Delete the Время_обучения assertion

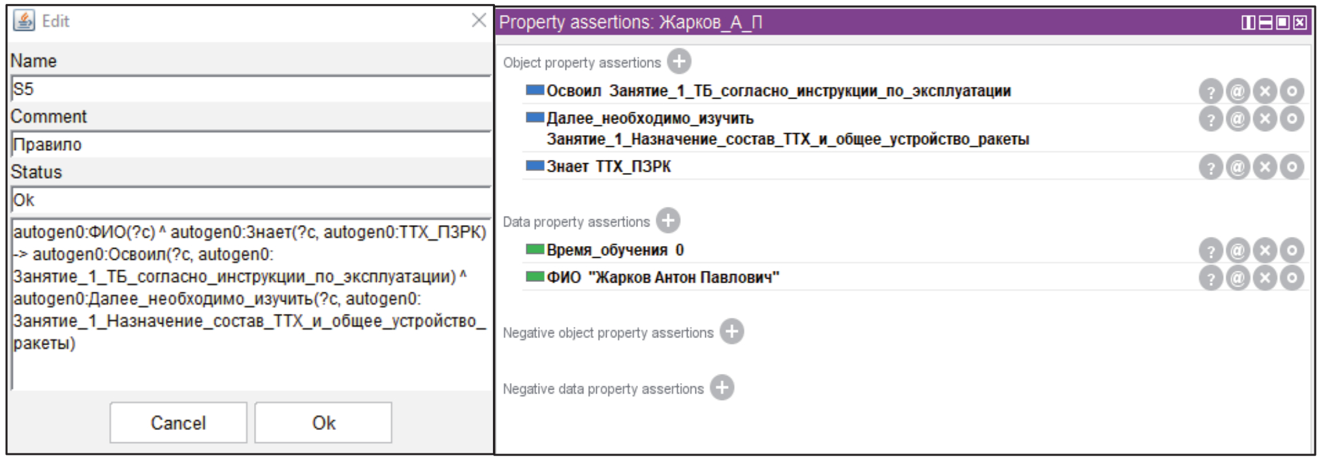[x=1265, y=251]
